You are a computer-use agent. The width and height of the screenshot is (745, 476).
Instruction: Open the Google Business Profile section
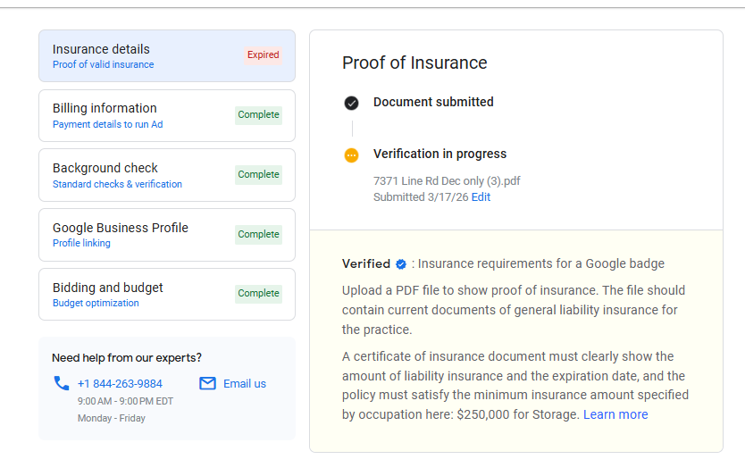[x=167, y=235]
